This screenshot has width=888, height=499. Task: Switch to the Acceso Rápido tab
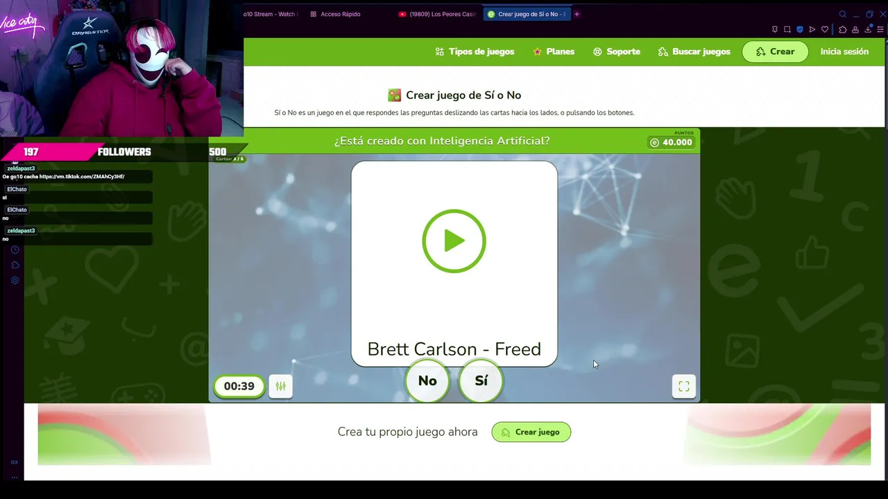click(x=335, y=14)
